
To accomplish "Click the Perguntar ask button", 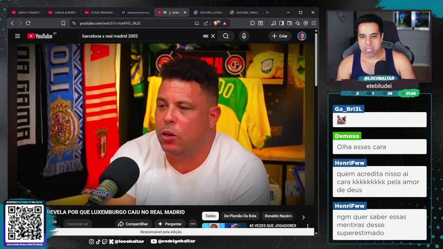I will point(170,224).
